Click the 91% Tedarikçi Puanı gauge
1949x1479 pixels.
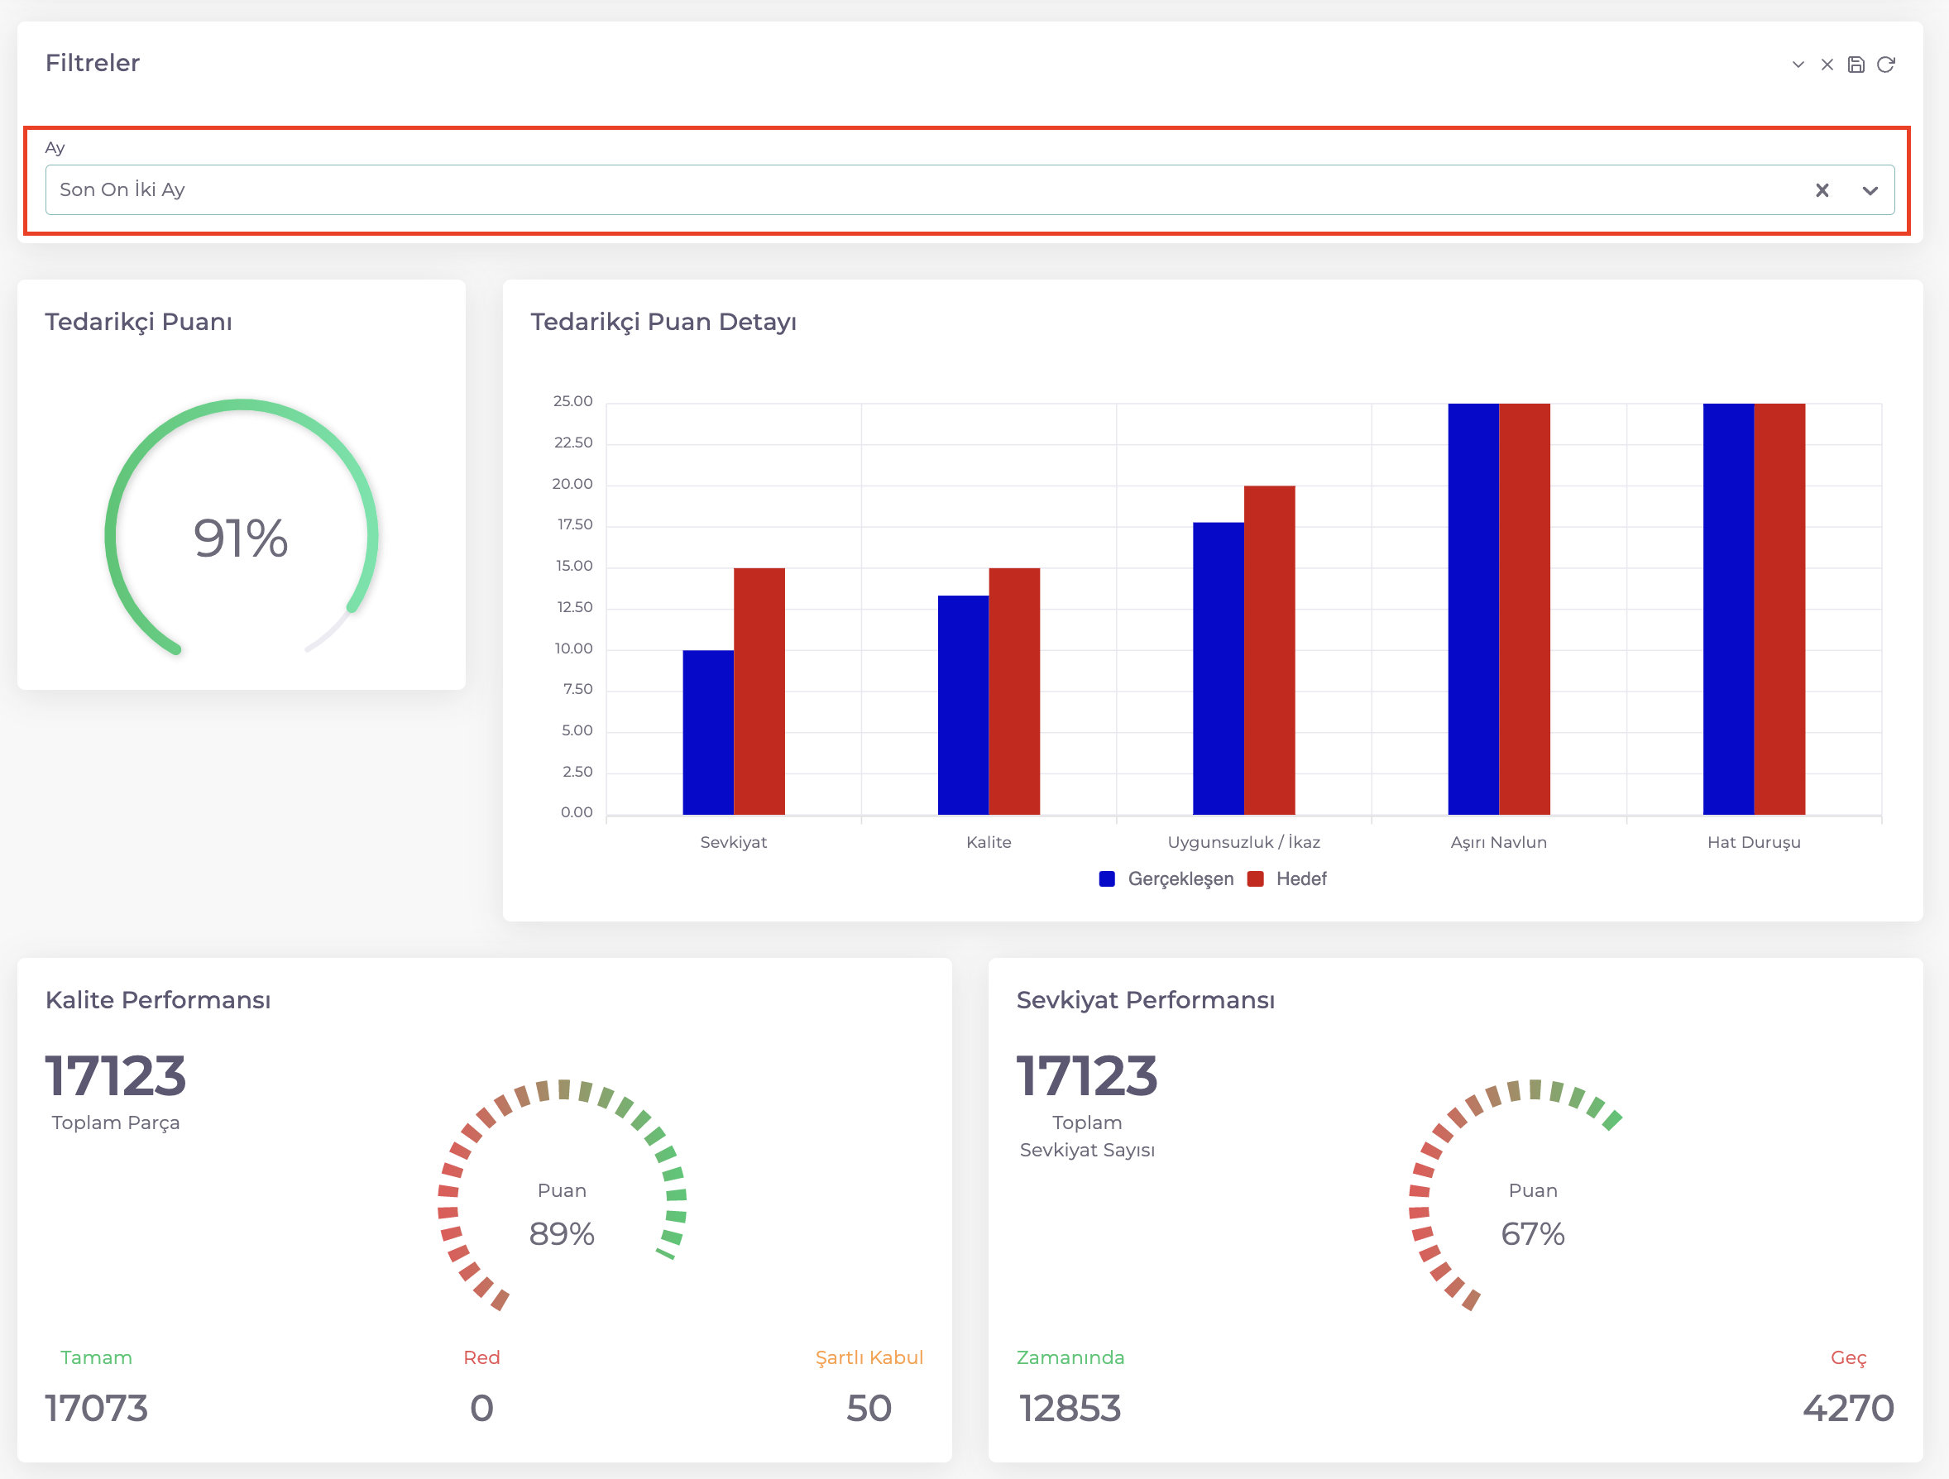[241, 538]
